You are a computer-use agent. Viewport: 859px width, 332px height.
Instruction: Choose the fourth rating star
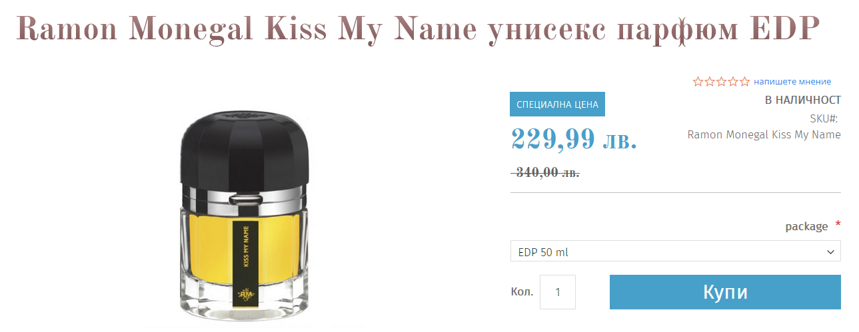click(x=733, y=82)
